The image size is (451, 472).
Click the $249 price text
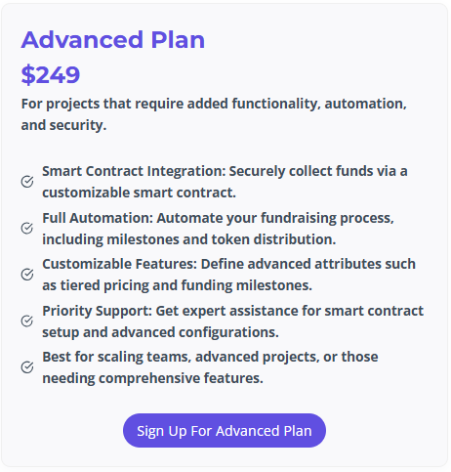click(x=51, y=74)
